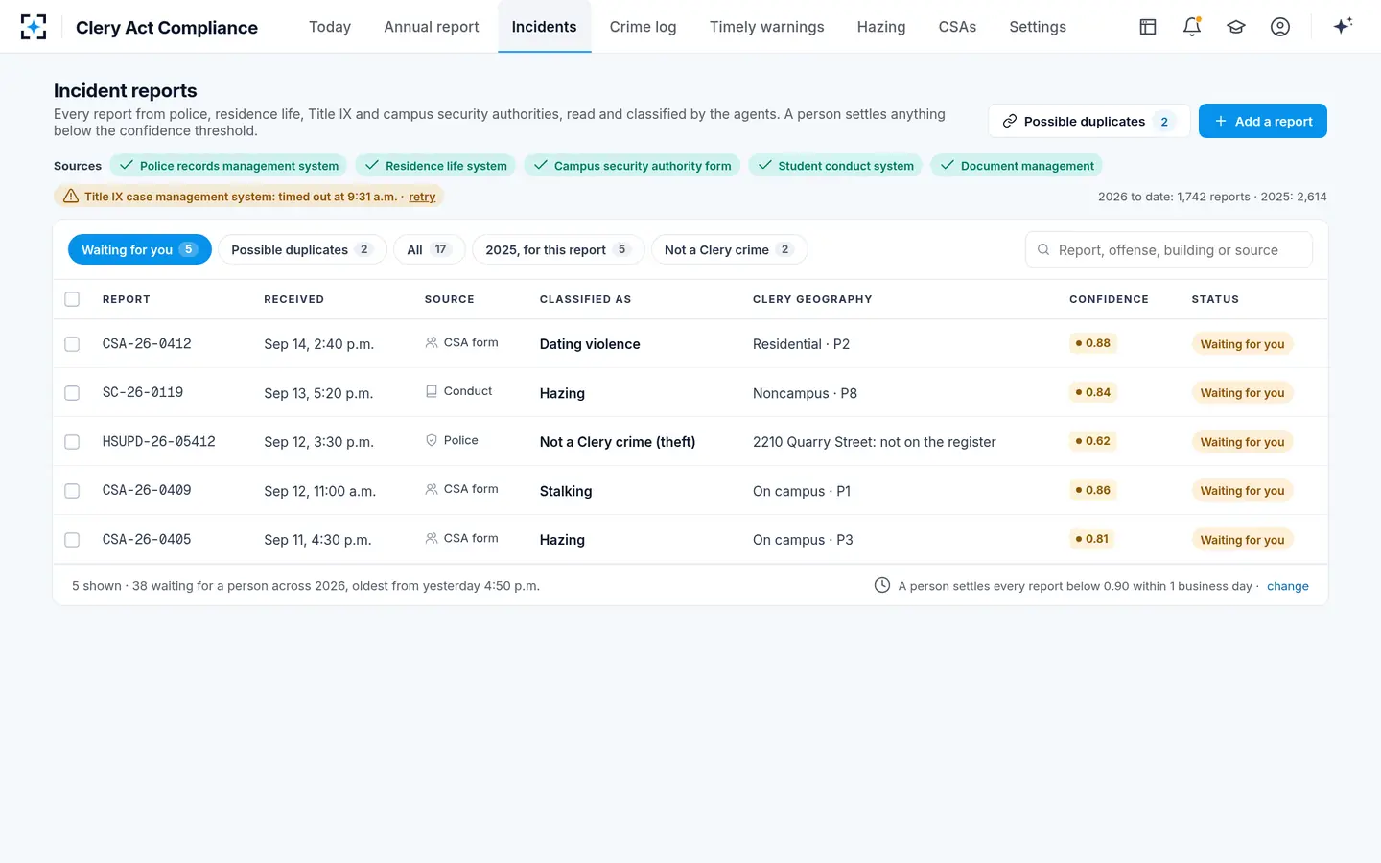Click 'Not a Clery crime (theft)' classification
Screen dimensions: 1381x863
coord(618,442)
